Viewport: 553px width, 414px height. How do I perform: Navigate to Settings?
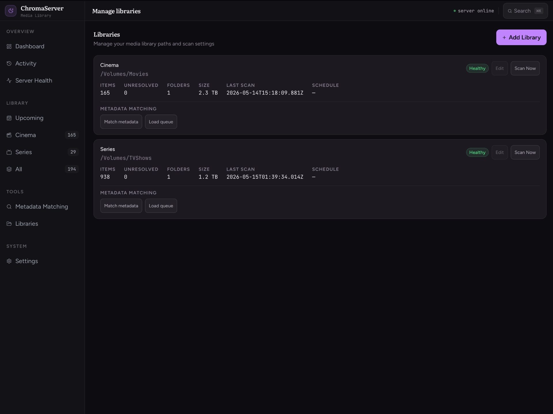tap(42, 261)
